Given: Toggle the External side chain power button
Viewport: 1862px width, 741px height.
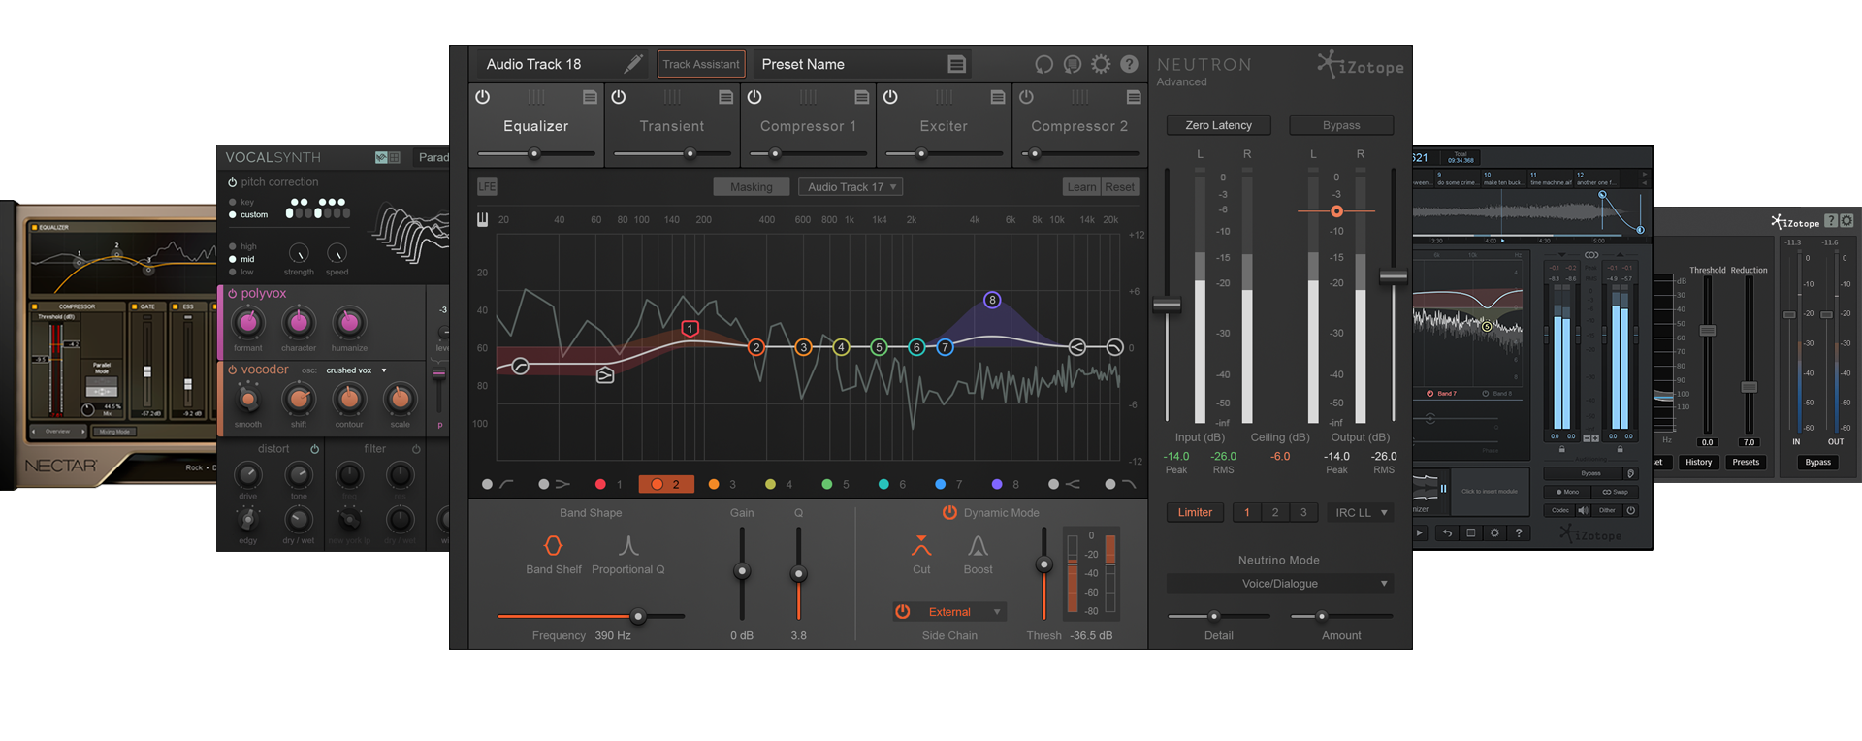Looking at the screenshot, I should [903, 611].
